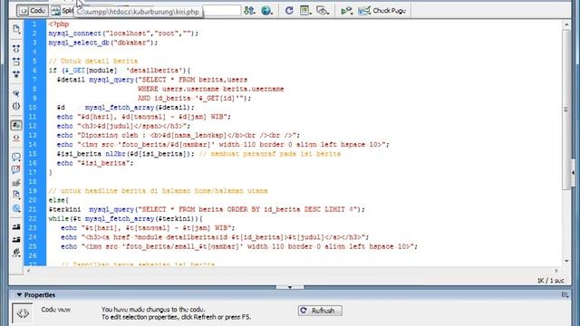Click the 'Diposting oleh' echo line
The image size is (580, 326).
179,135
